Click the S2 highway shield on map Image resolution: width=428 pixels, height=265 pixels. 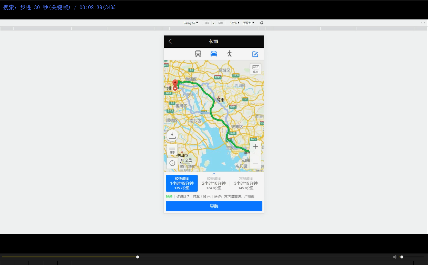(x=191, y=70)
